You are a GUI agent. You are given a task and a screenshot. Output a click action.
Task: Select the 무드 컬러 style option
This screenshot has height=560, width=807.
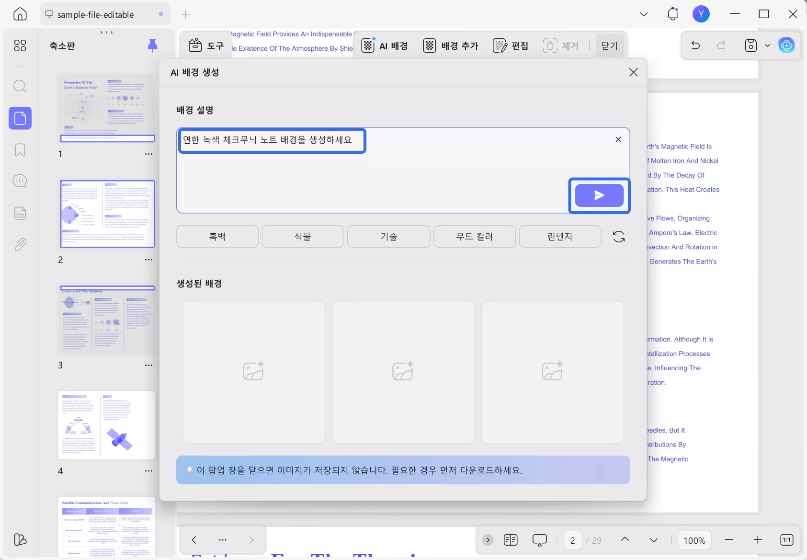[x=474, y=236]
